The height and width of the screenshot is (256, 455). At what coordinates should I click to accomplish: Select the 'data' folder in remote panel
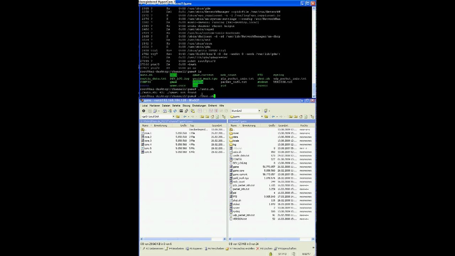click(x=234, y=137)
